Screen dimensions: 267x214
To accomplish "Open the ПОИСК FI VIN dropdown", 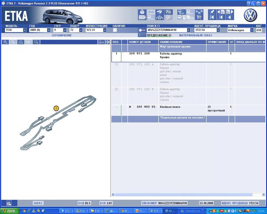I will click(x=189, y=30).
